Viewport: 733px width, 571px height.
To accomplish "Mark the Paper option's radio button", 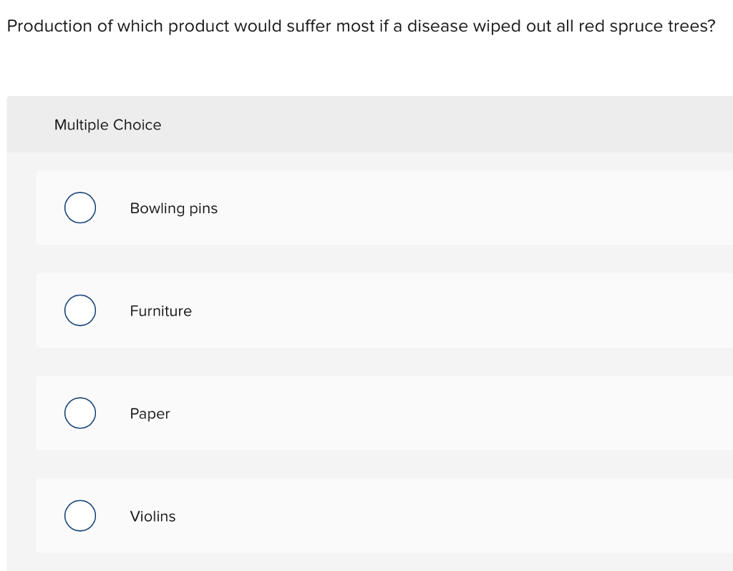I will point(80,414).
